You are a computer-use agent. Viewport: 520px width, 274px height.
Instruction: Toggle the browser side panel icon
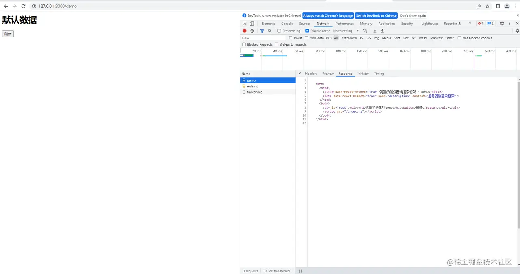pos(498,6)
